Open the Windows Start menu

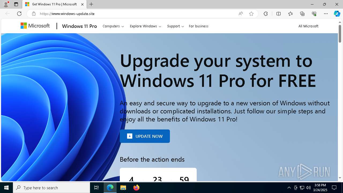(6, 188)
